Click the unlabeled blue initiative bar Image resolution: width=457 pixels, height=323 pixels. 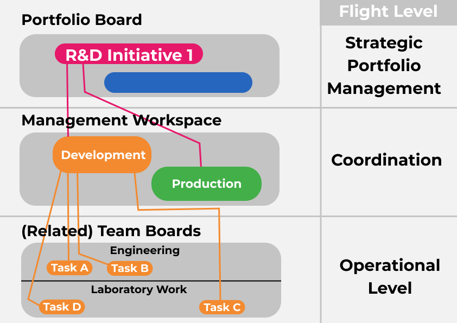click(178, 83)
